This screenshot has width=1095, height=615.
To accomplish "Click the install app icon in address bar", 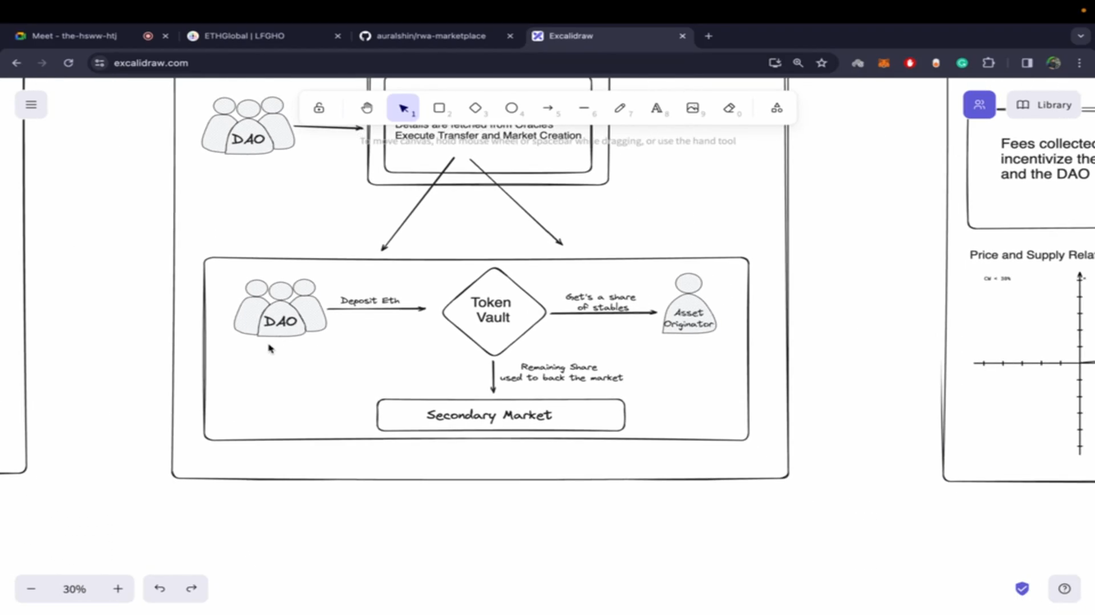I will tap(774, 63).
